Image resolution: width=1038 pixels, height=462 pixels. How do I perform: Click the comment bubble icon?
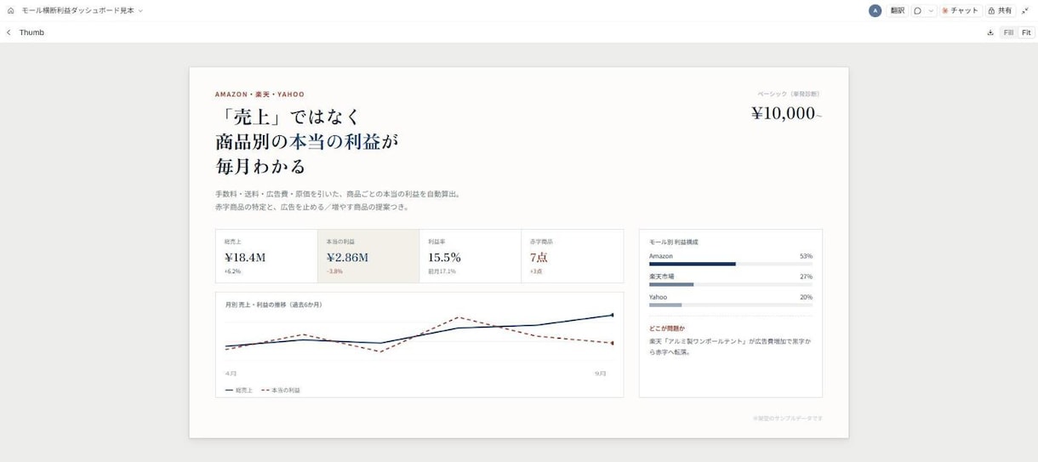[x=918, y=11]
